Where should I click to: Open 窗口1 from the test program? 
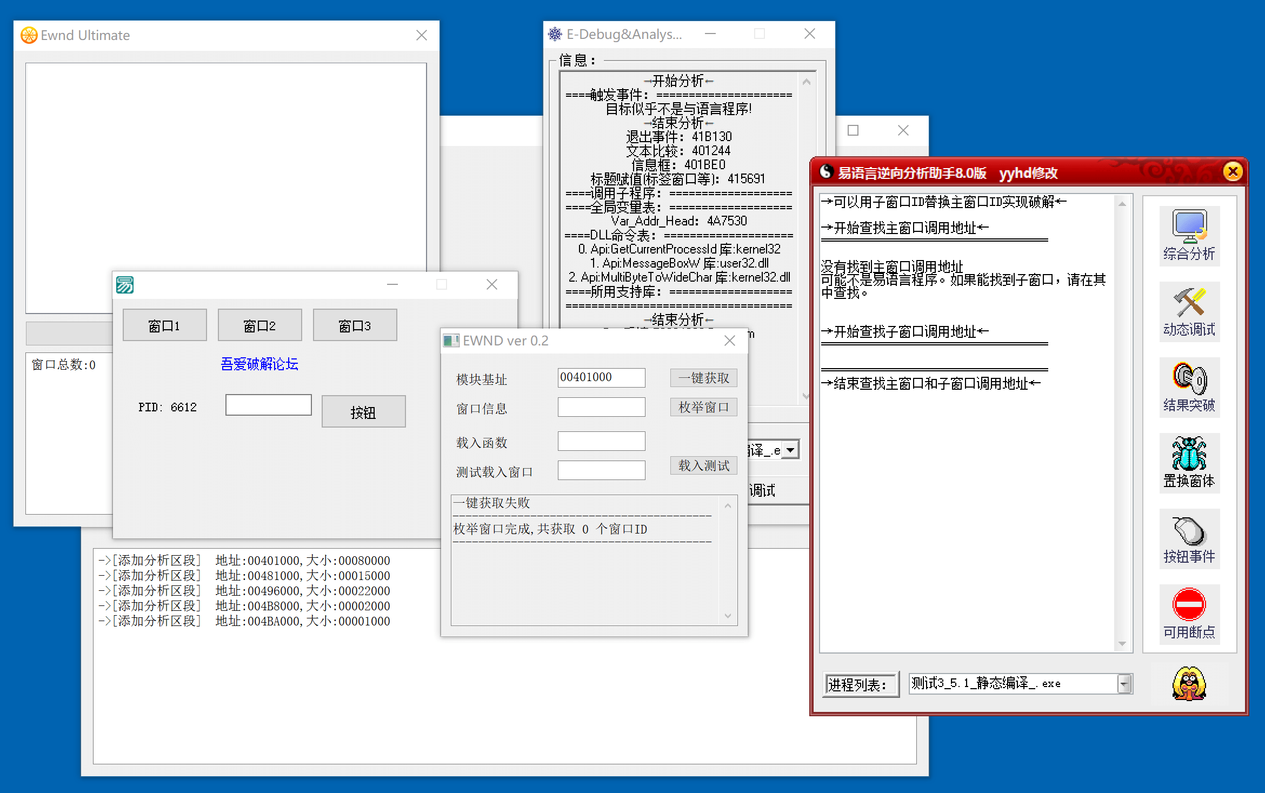[x=164, y=325]
